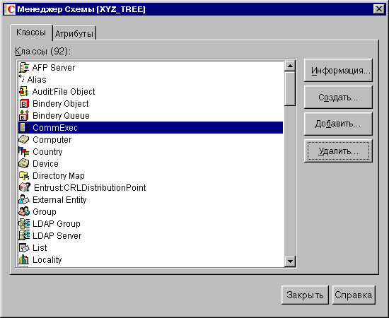Click the CommExec class icon
The image size is (389, 318).
[24, 127]
